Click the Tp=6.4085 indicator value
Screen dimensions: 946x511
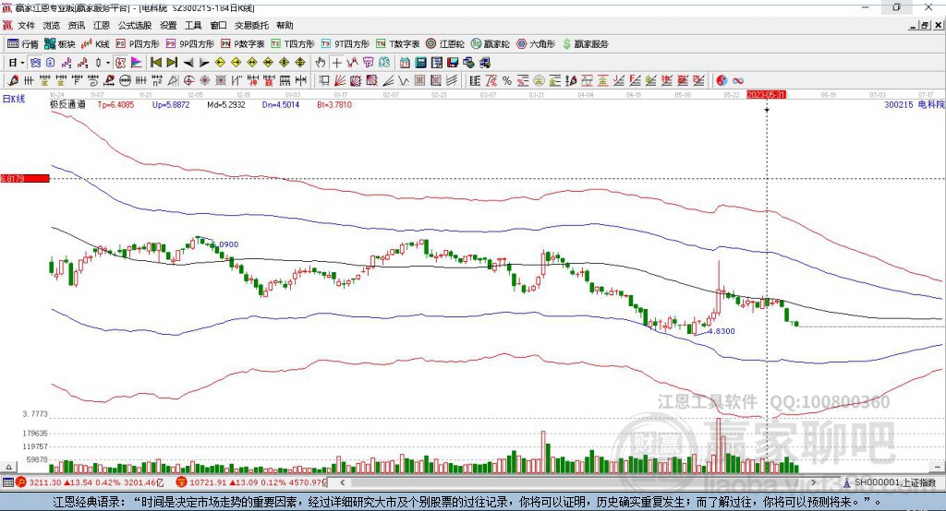[x=115, y=104]
